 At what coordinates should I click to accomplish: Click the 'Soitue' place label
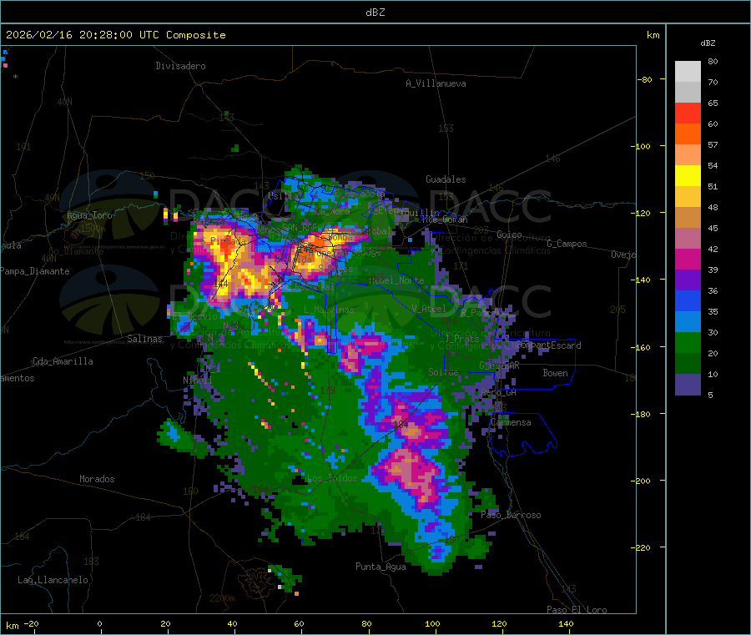[x=443, y=372]
